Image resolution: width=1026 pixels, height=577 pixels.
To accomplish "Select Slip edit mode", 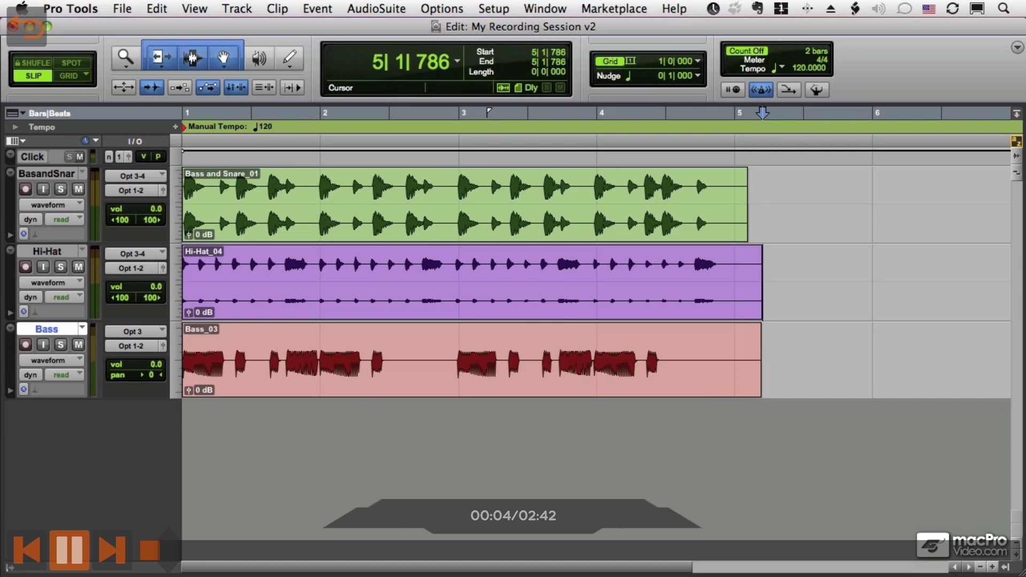I will [x=33, y=75].
